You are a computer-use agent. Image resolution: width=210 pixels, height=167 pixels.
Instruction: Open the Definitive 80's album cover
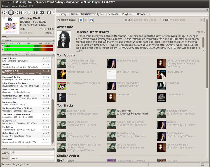(62, 86)
